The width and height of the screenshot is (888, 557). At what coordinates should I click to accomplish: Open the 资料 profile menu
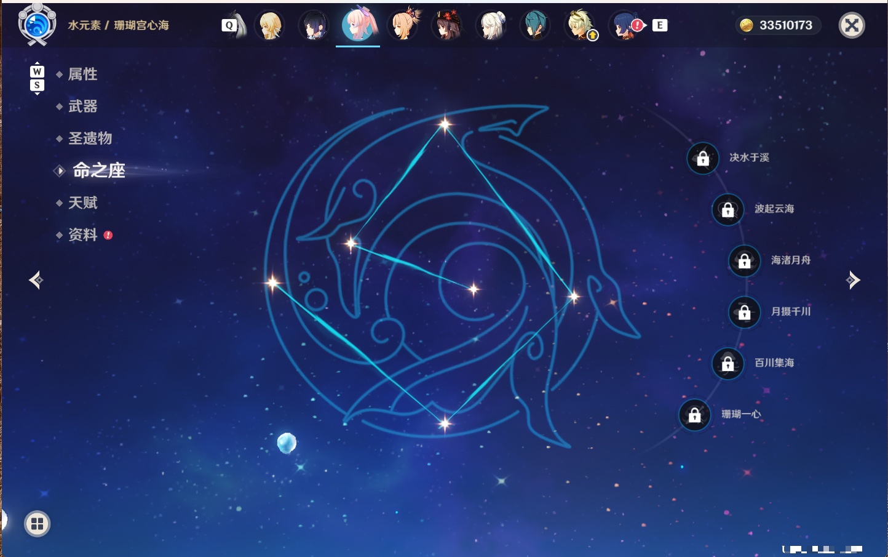(x=82, y=234)
